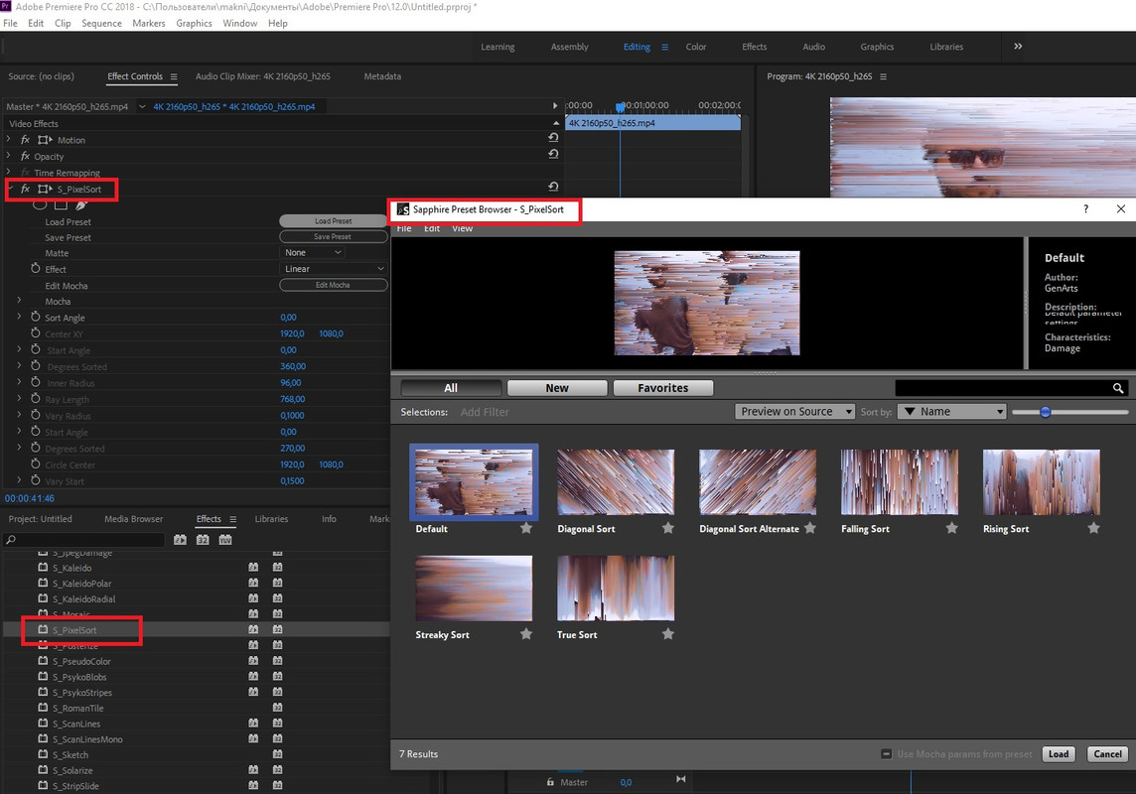
Task: Click Load in the Preset Browser
Action: 1059,754
